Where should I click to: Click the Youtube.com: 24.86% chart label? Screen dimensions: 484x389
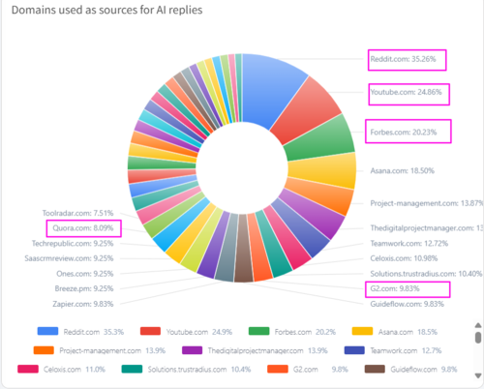click(x=406, y=92)
